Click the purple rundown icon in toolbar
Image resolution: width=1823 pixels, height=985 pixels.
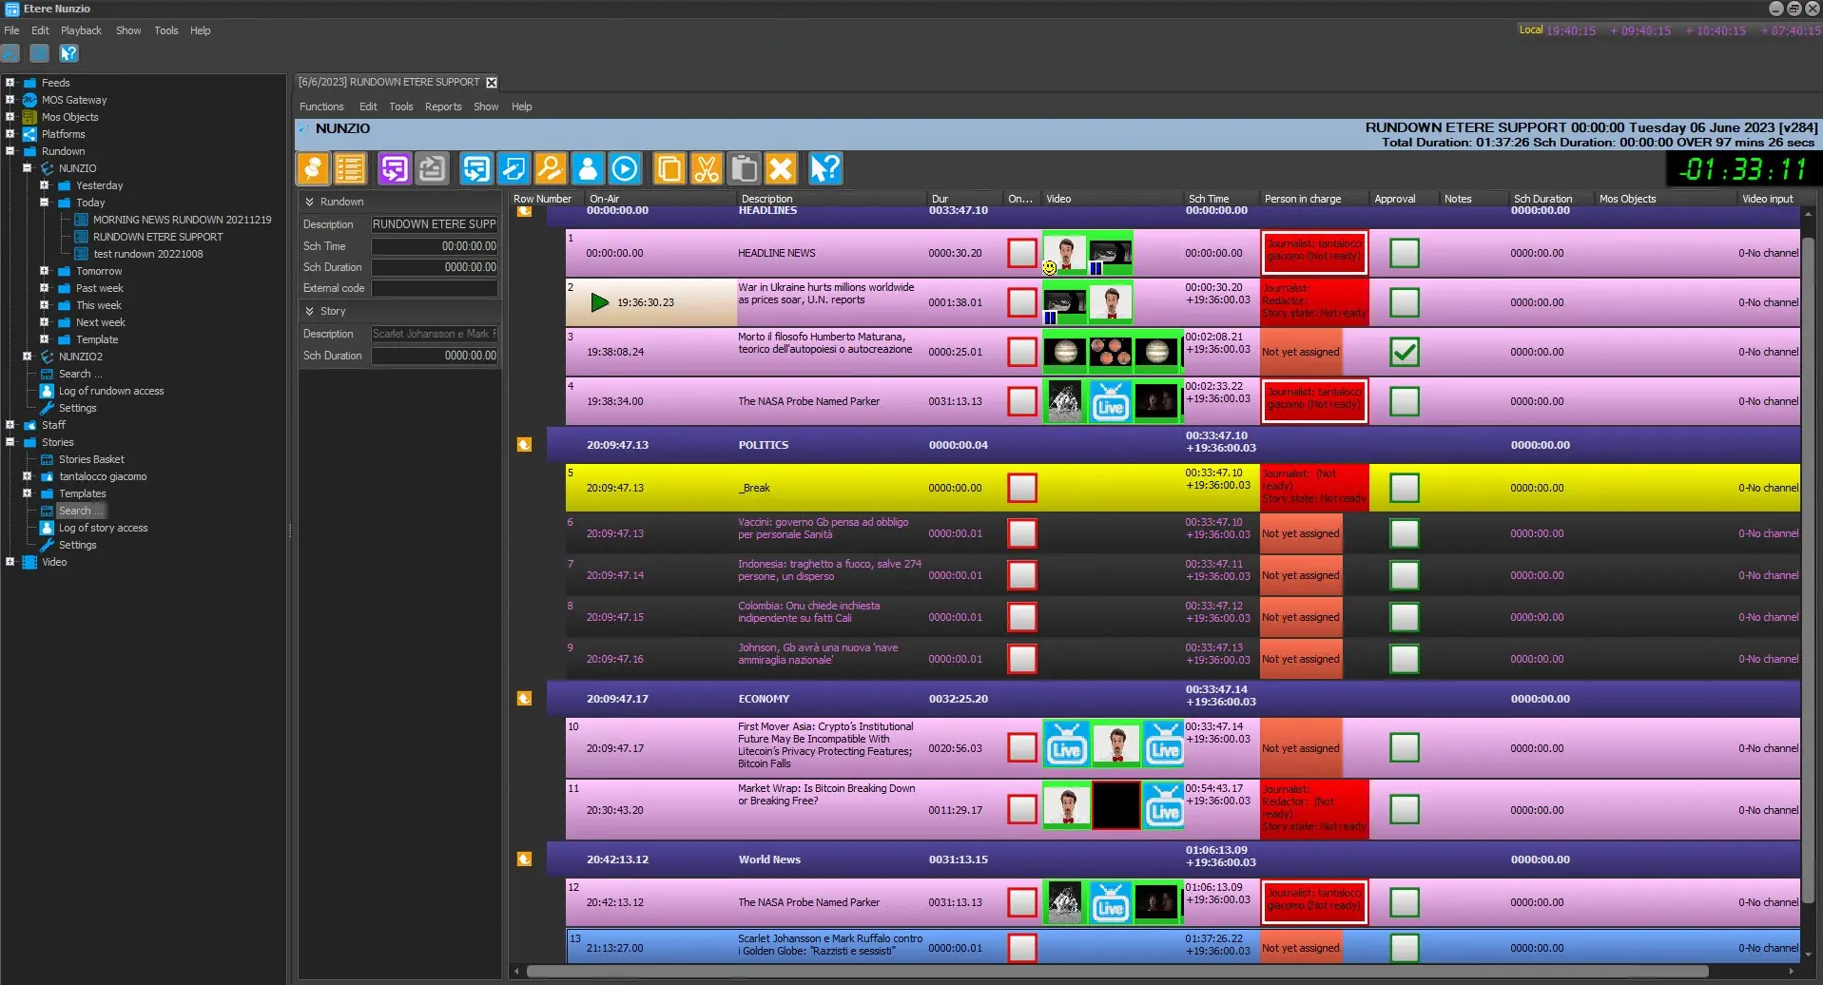click(x=394, y=169)
